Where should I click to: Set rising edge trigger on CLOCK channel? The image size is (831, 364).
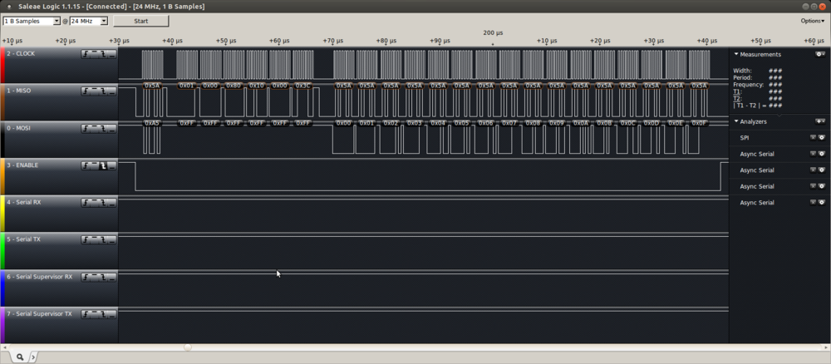click(x=86, y=54)
